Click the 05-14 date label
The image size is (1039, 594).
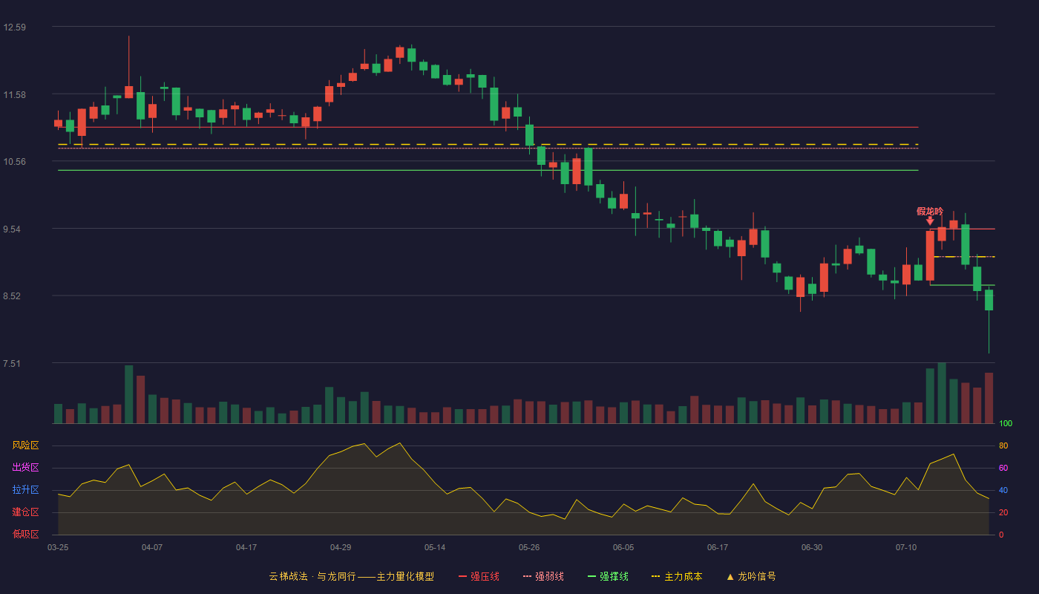pyautogui.click(x=435, y=547)
